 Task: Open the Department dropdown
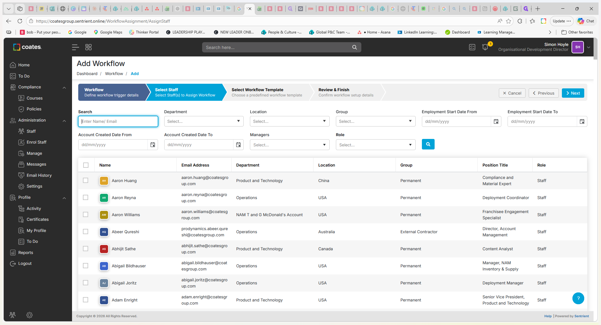click(x=204, y=121)
